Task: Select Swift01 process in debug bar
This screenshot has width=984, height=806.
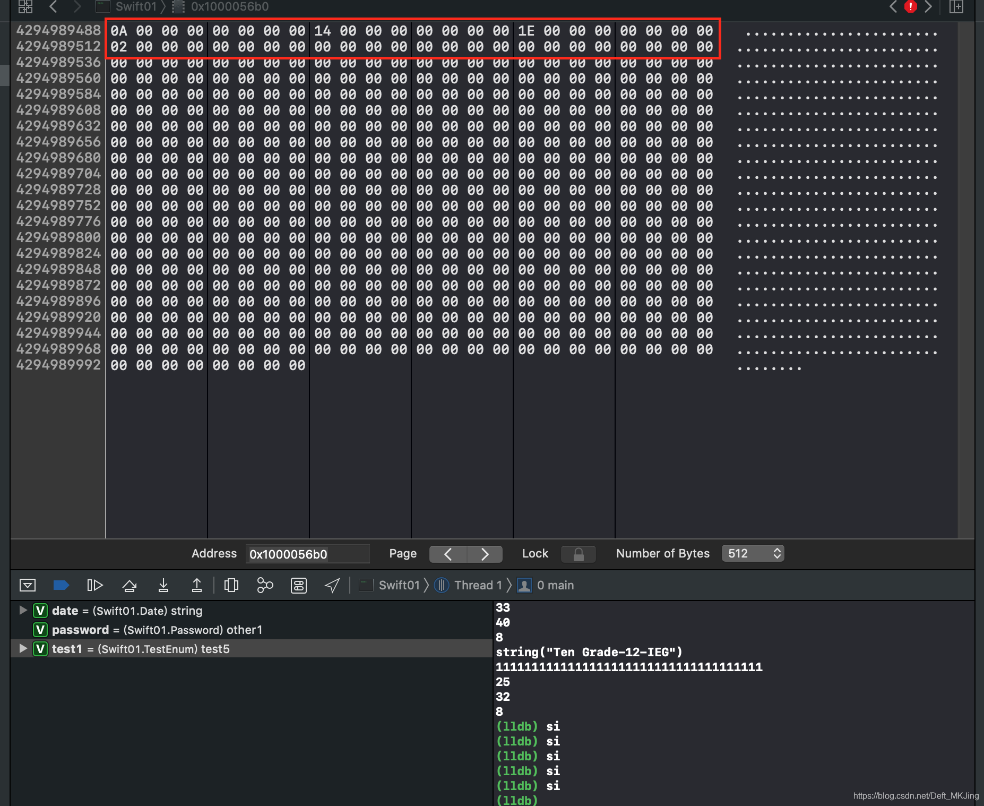Action: [x=390, y=585]
